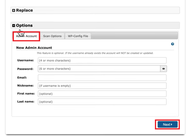The height and width of the screenshot is (136, 191).
Task: Focus the Username input field
Action: 102,60
